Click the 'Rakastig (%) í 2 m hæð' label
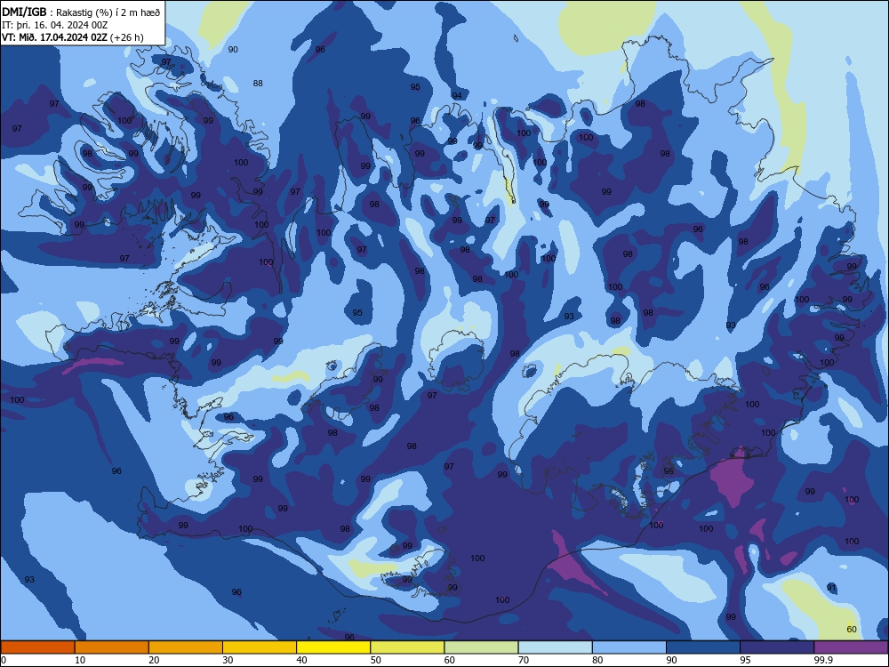This screenshot has width=889, height=667. coord(108,13)
